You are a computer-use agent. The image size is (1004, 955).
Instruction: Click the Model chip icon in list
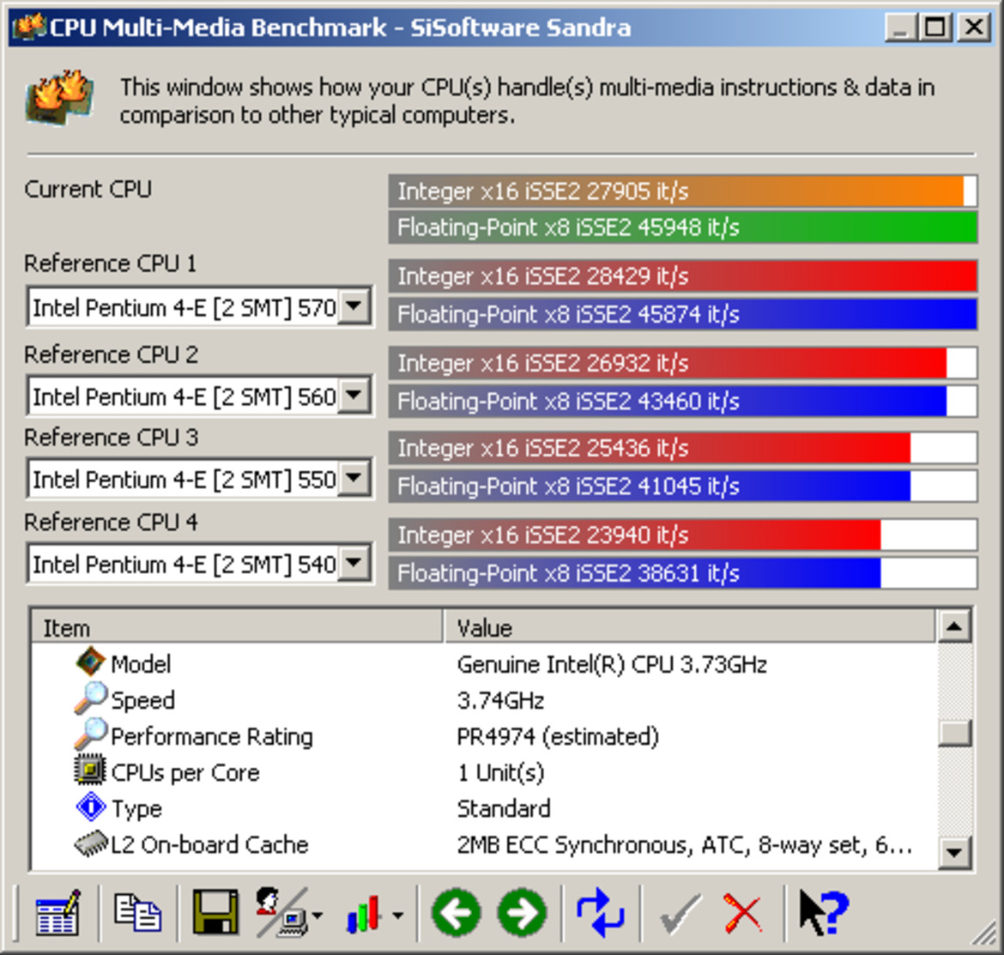point(90,662)
